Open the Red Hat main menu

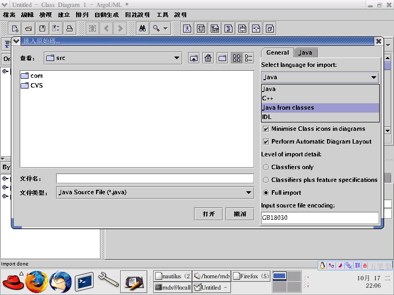13,282
